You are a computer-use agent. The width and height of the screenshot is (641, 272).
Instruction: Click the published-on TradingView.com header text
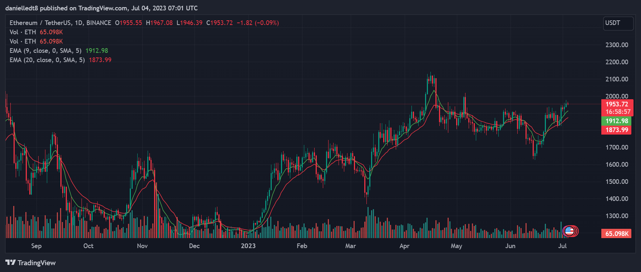tap(101, 8)
